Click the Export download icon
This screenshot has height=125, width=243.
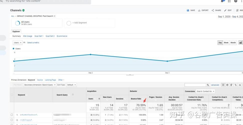(x=199, y=10)
